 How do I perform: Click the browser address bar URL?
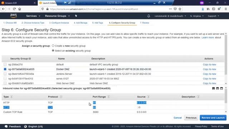(94, 9)
